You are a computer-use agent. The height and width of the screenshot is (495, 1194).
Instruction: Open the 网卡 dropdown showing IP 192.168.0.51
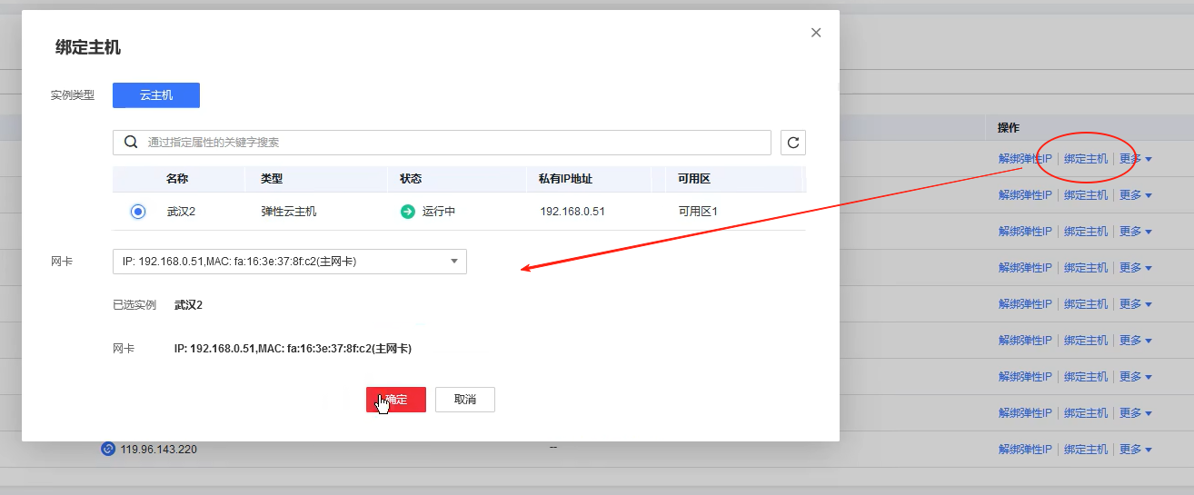289,262
